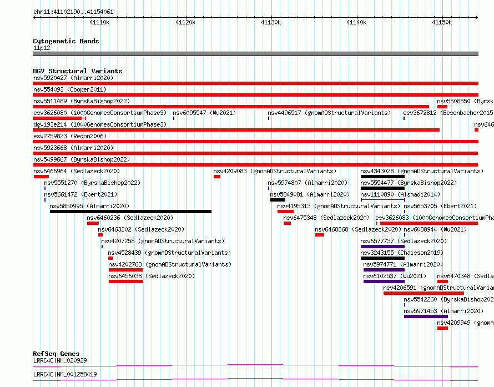
Task: Click the 41150k ruler position
Action: [442, 22]
